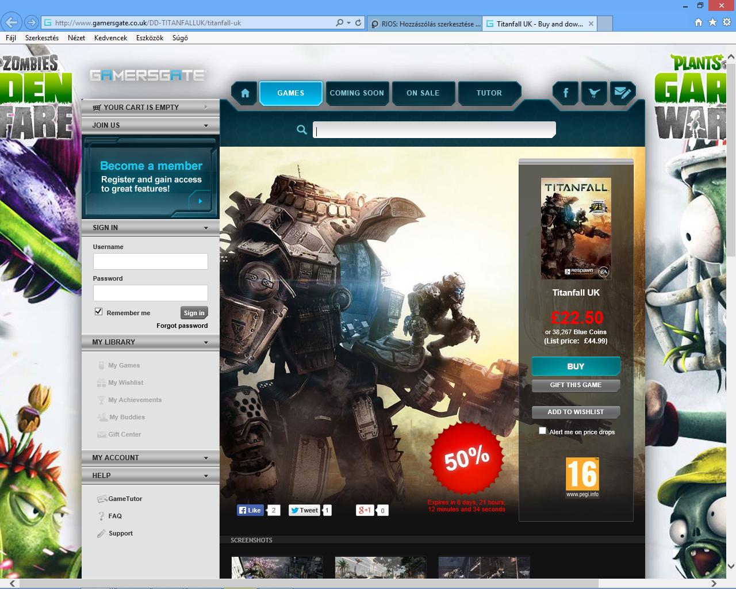Click the Password input field
Image resolution: width=736 pixels, height=589 pixels.
[x=151, y=293]
